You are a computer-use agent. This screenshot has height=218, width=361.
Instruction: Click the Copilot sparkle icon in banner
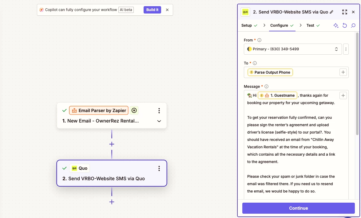[x=42, y=10]
